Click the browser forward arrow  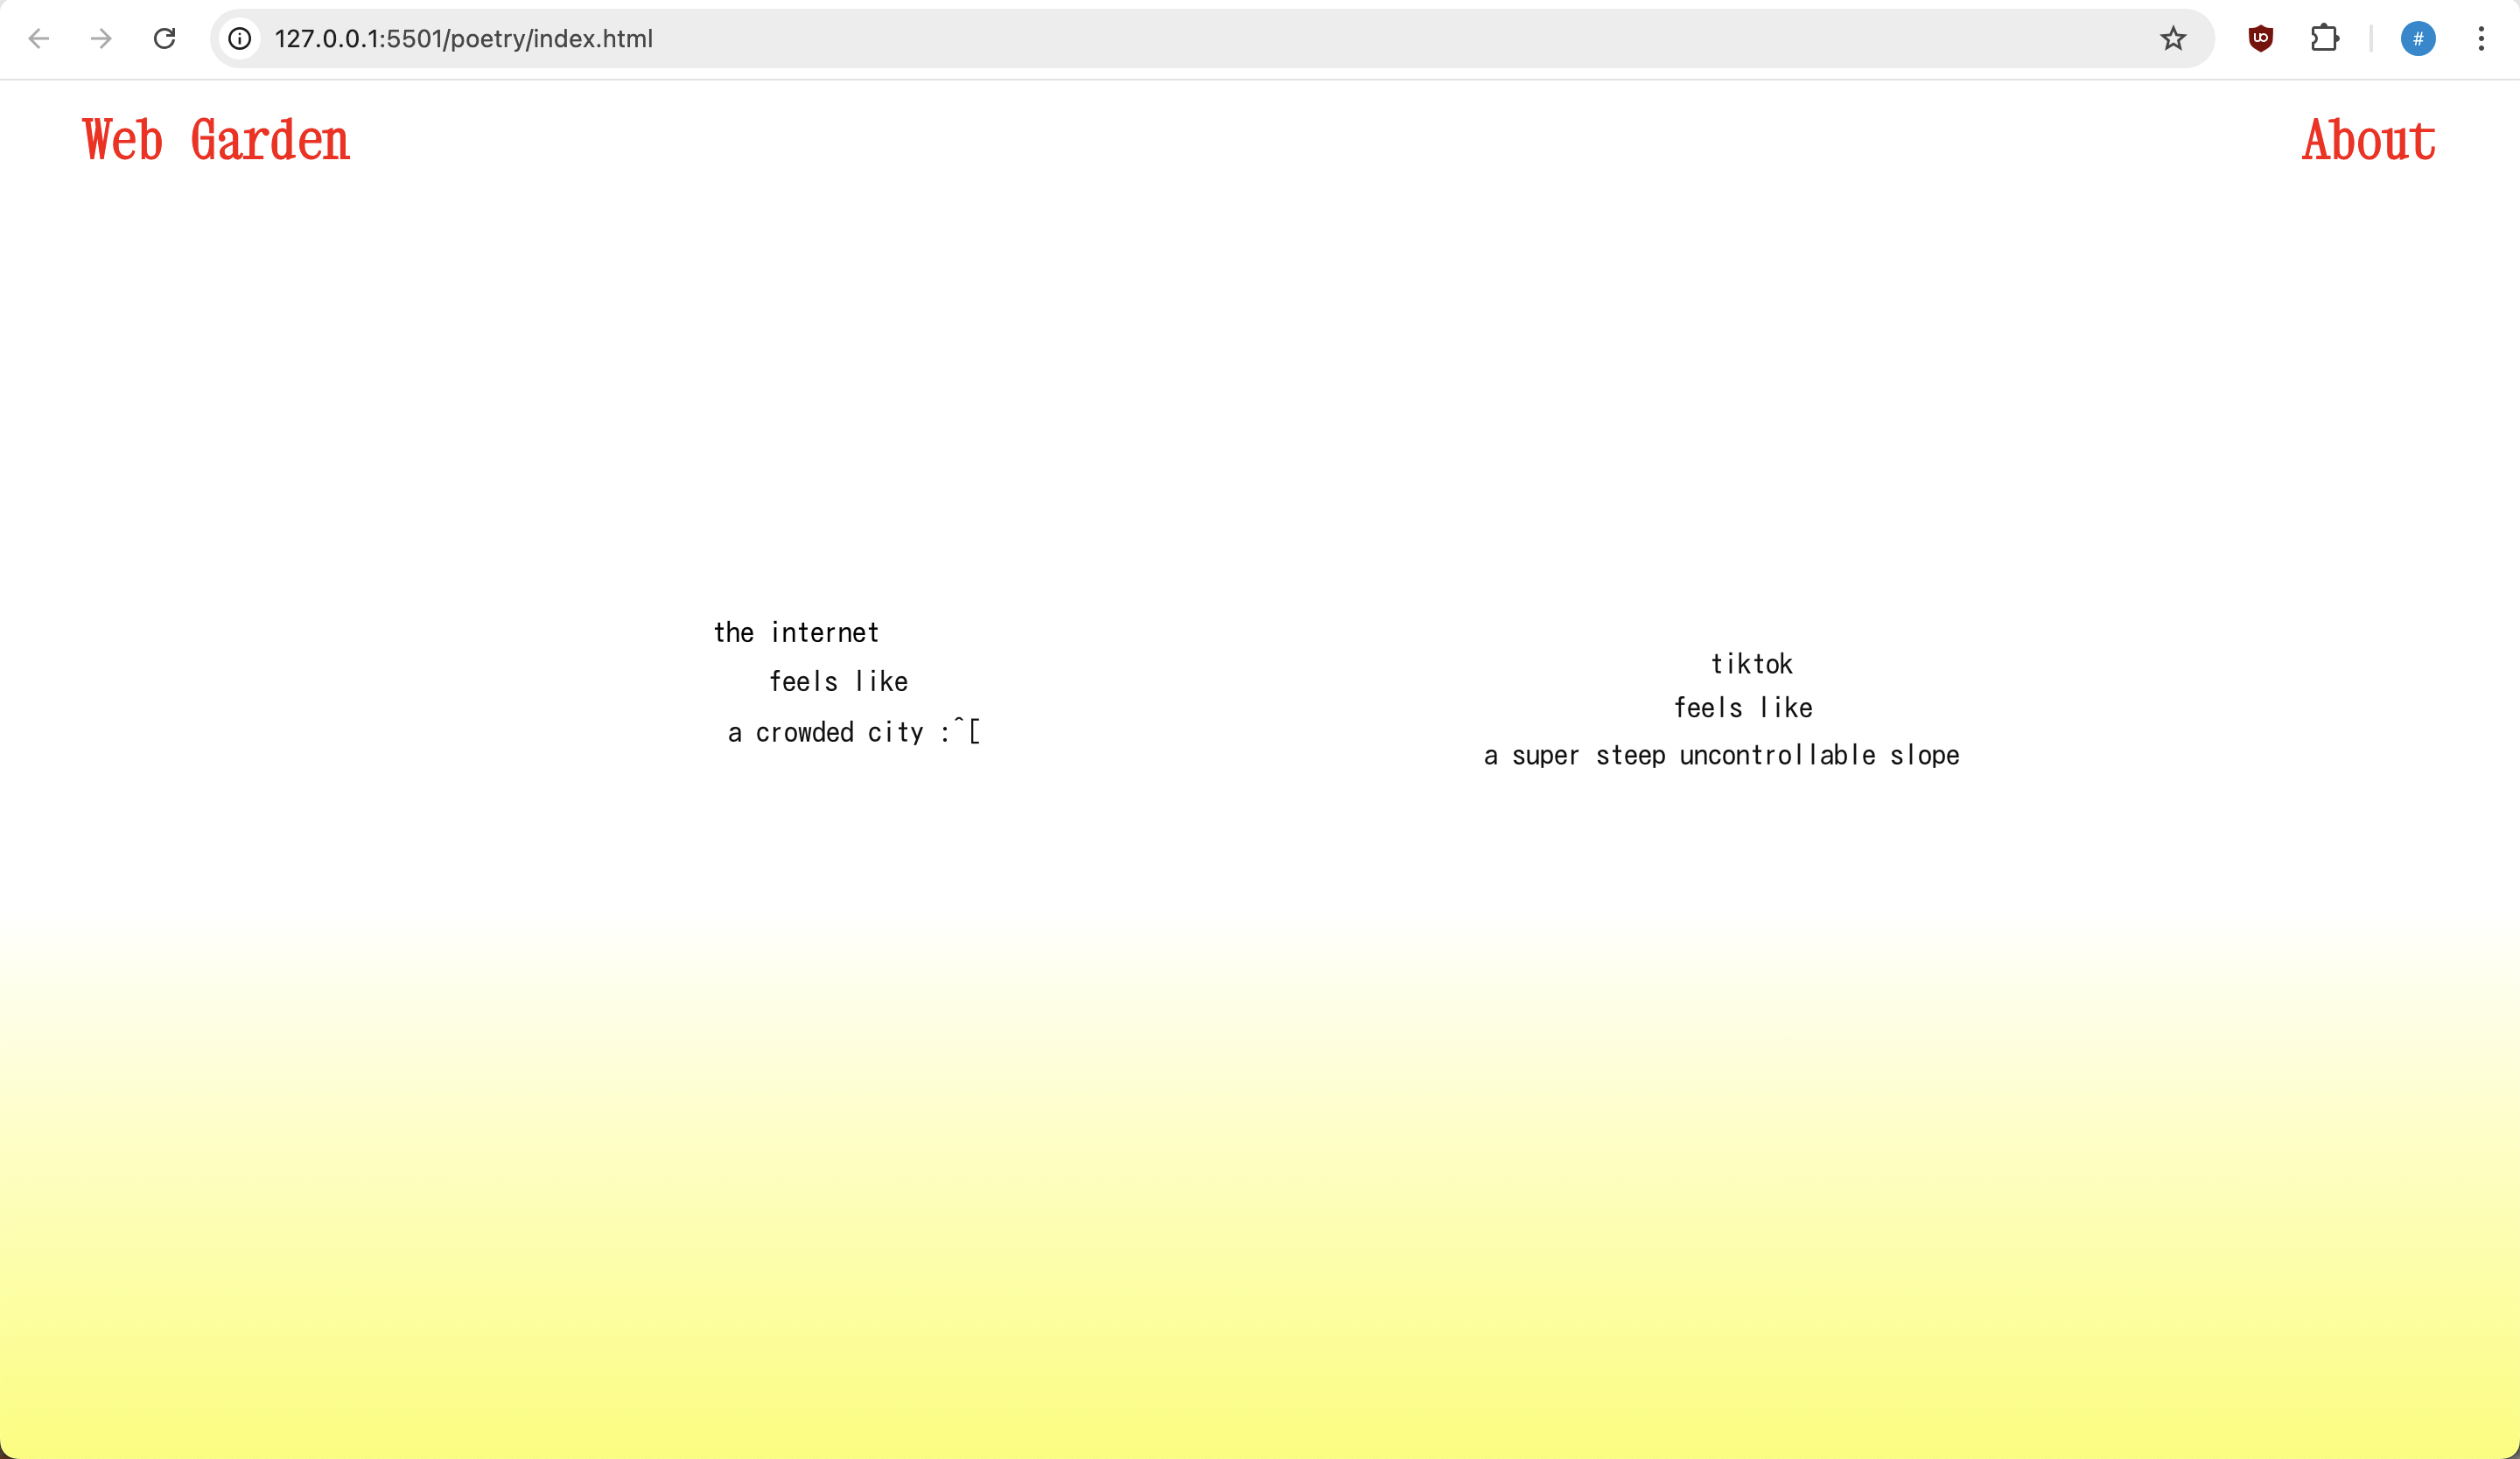coord(101,39)
